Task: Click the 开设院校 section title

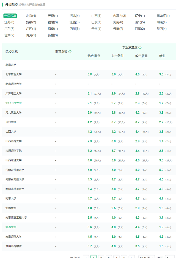Action: [x=11, y=4]
